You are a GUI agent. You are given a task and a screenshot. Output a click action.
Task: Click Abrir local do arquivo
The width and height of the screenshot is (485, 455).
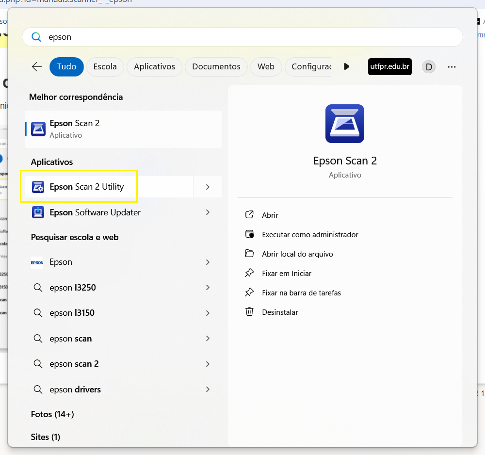coord(297,254)
